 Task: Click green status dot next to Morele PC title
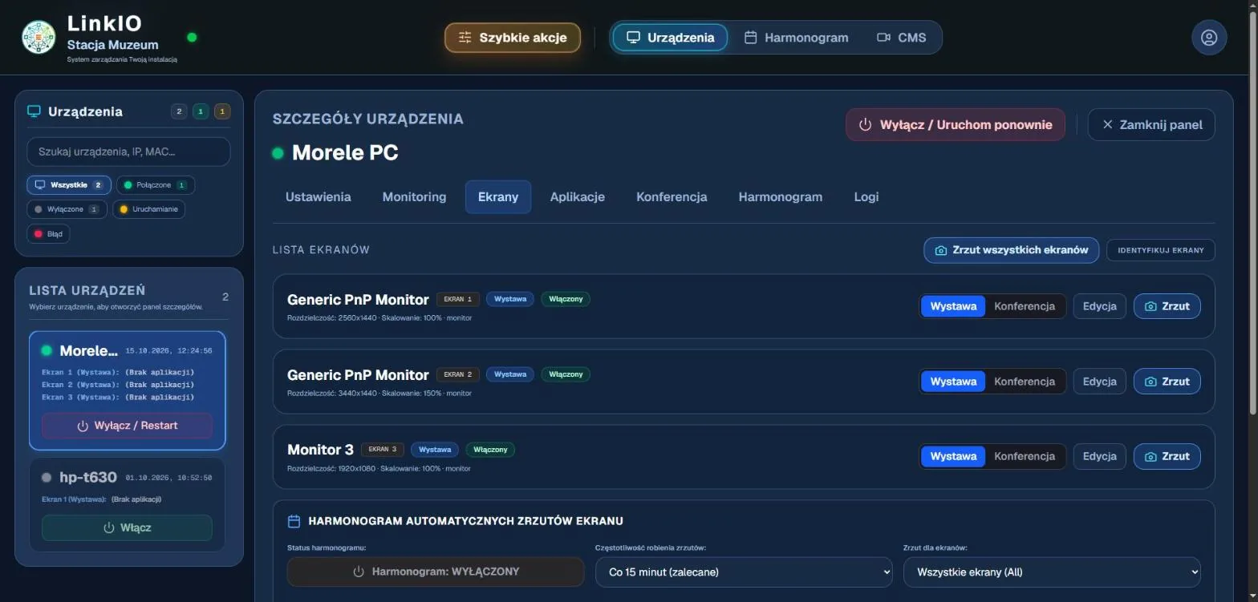[278, 153]
